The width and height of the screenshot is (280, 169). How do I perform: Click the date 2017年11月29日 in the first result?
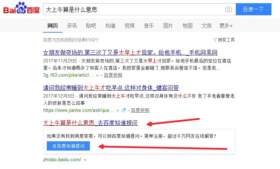(60, 61)
